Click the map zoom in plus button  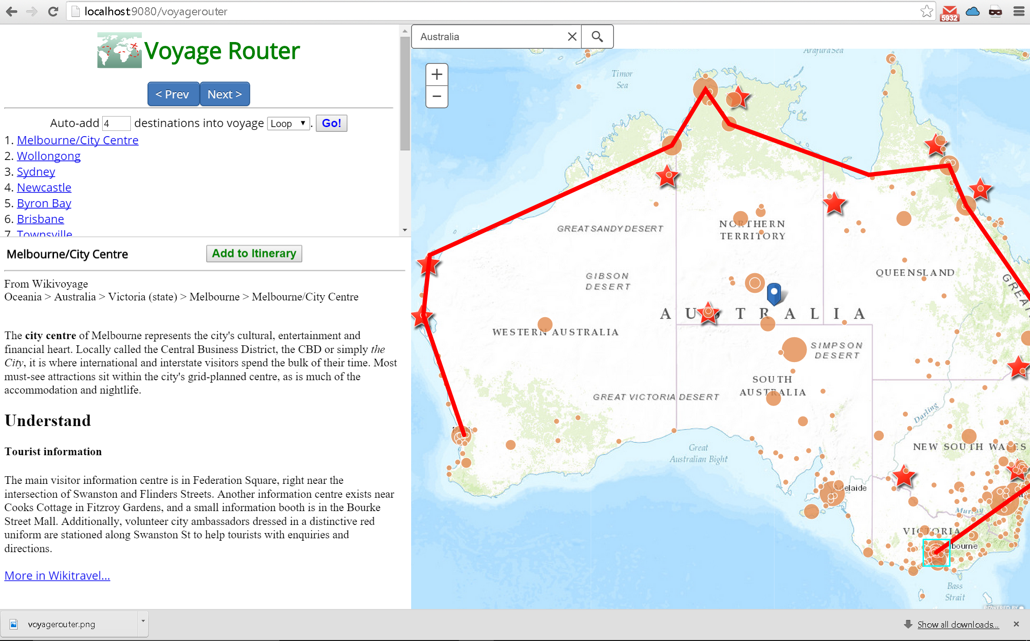tap(436, 75)
